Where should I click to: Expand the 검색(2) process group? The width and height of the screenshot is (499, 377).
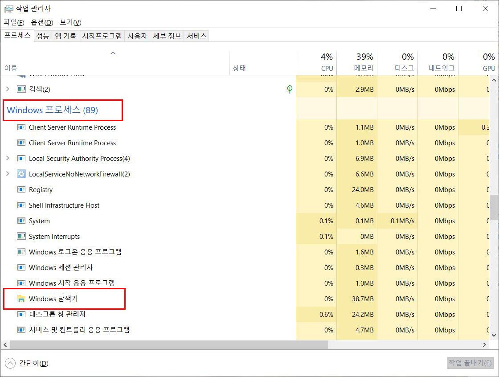(x=8, y=89)
